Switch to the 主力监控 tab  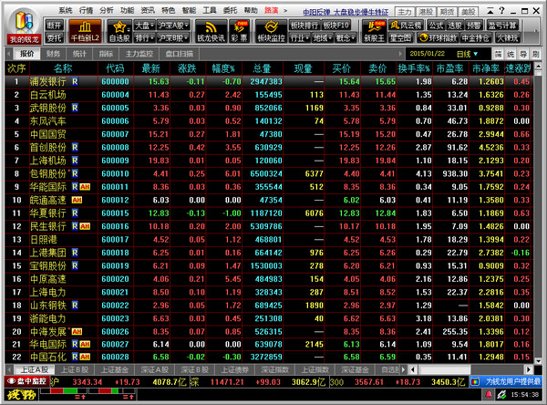point(139,54)
